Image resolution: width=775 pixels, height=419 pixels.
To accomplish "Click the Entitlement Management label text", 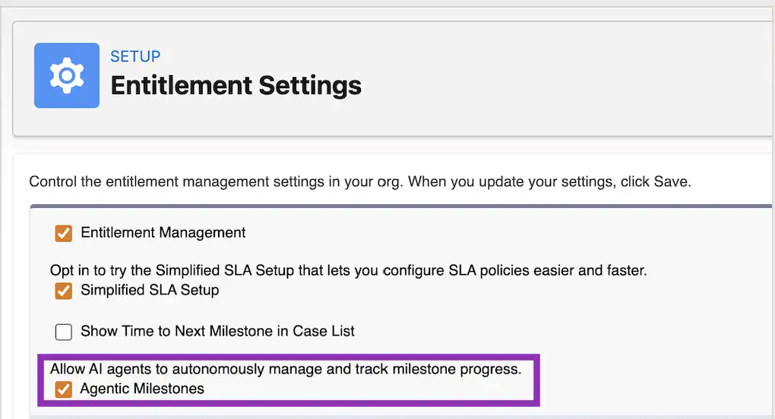I will point(163,233).
